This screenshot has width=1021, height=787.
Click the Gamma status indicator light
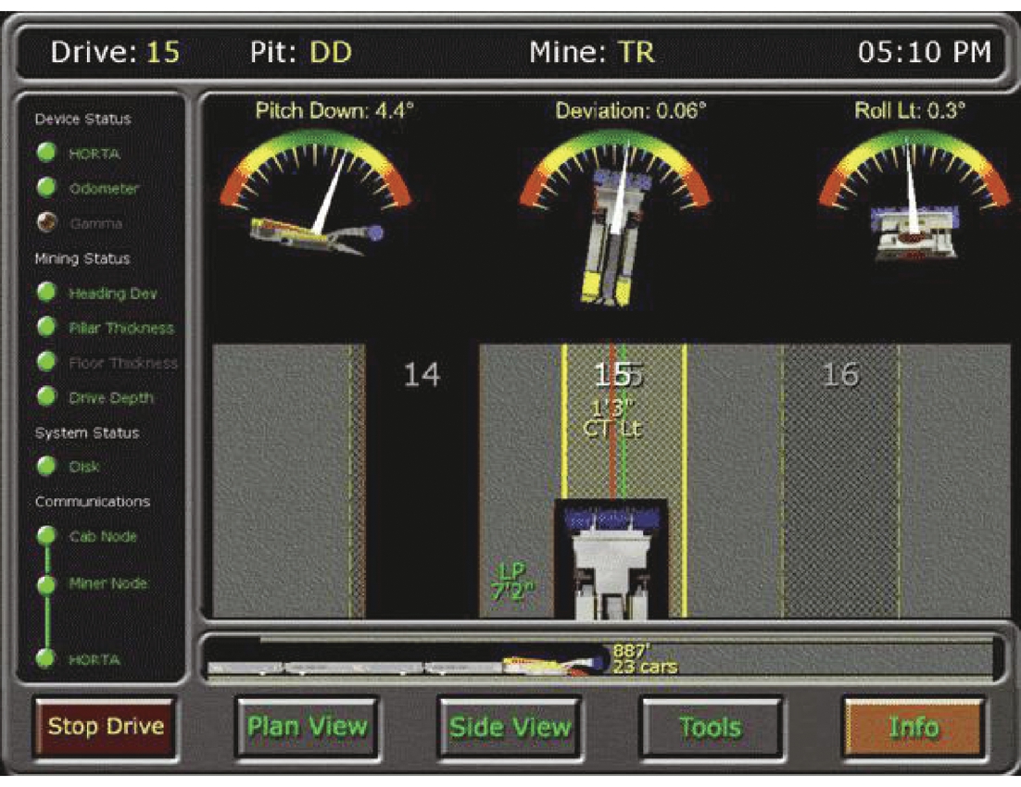click(47, 223)
